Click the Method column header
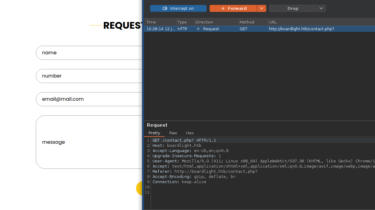This screenshot has height=210, width=375. pyautogui.click(x=253, y=22)
